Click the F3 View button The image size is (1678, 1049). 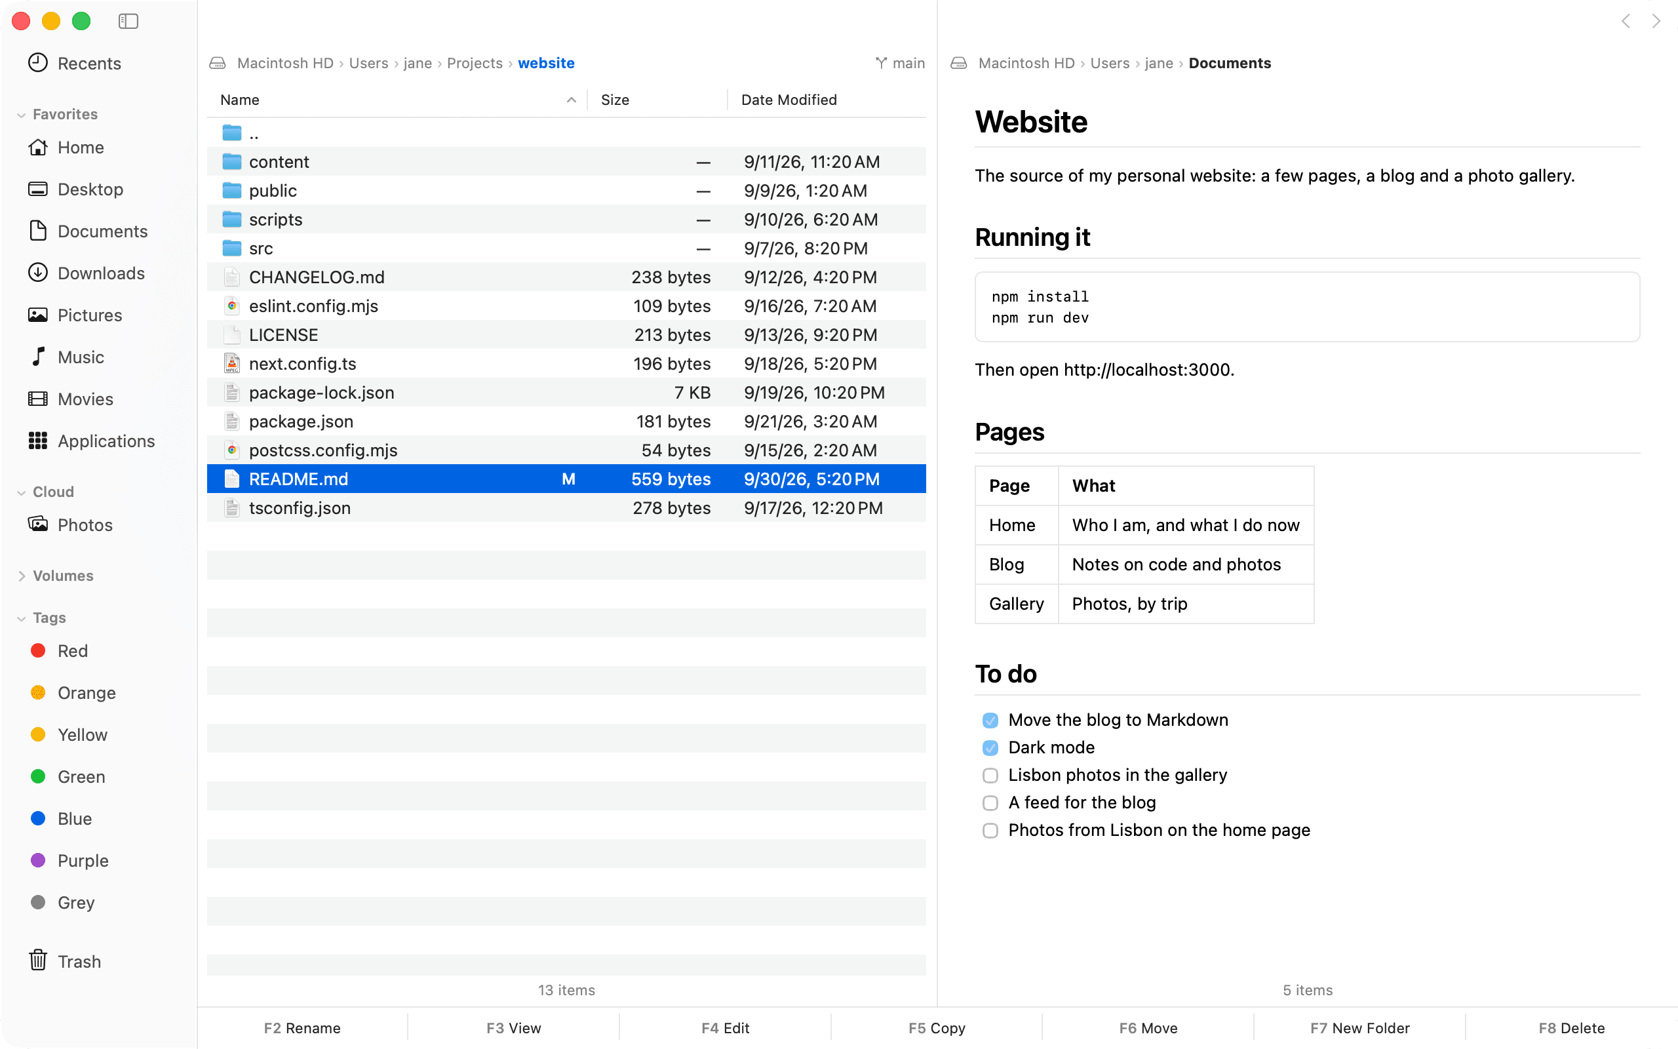pos(514,1027)
